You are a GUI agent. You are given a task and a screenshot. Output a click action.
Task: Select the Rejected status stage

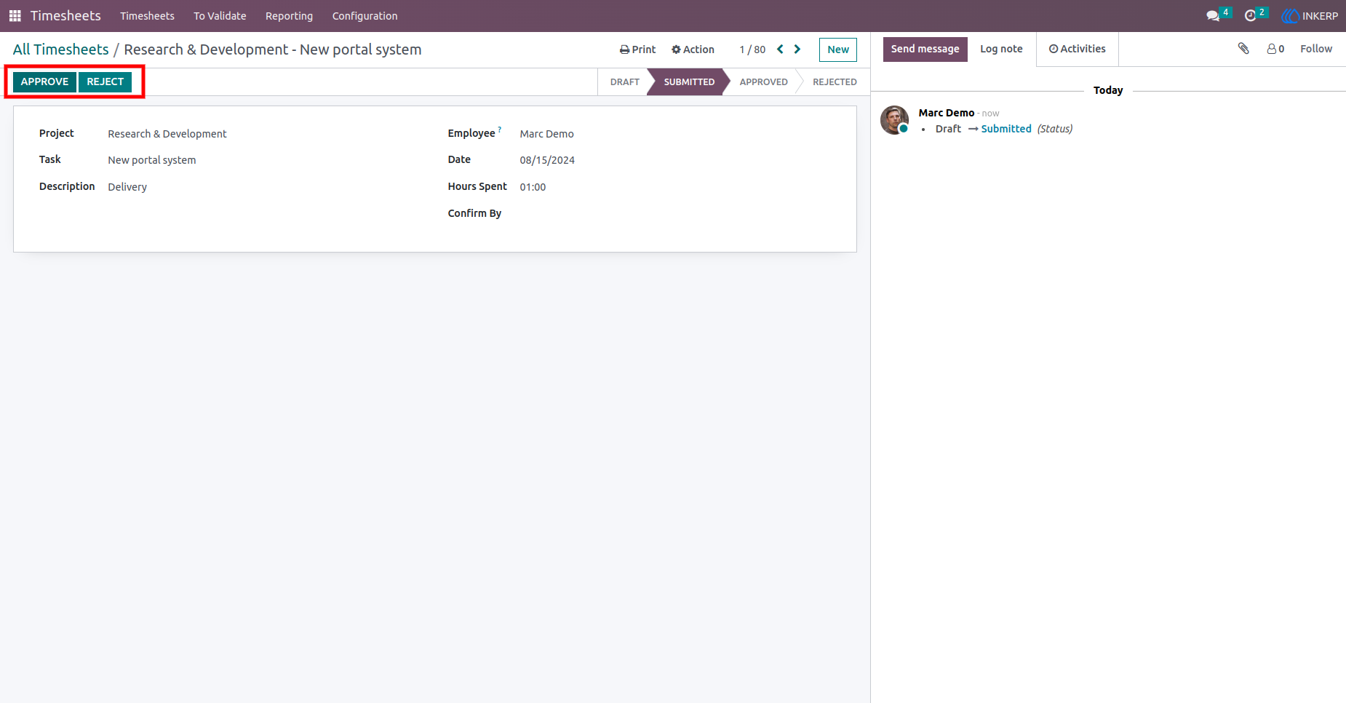pos(835,82)
